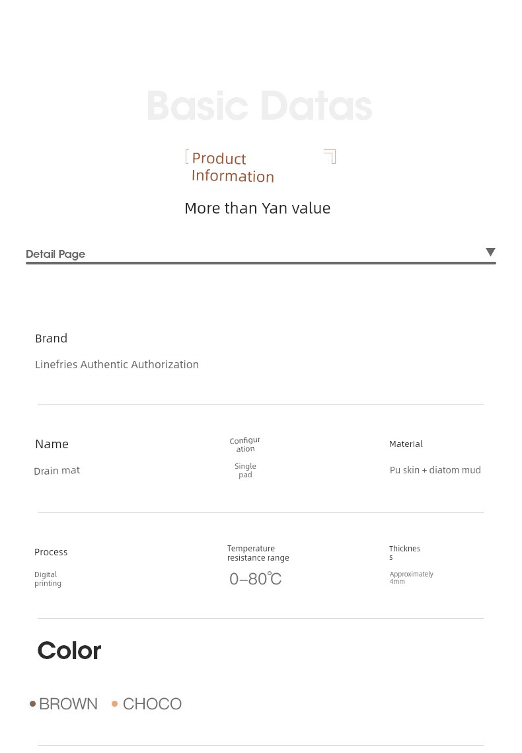This screenshot has height=753, width=522.
Task: Click the BROWN color label
Action: click(68, 704)
